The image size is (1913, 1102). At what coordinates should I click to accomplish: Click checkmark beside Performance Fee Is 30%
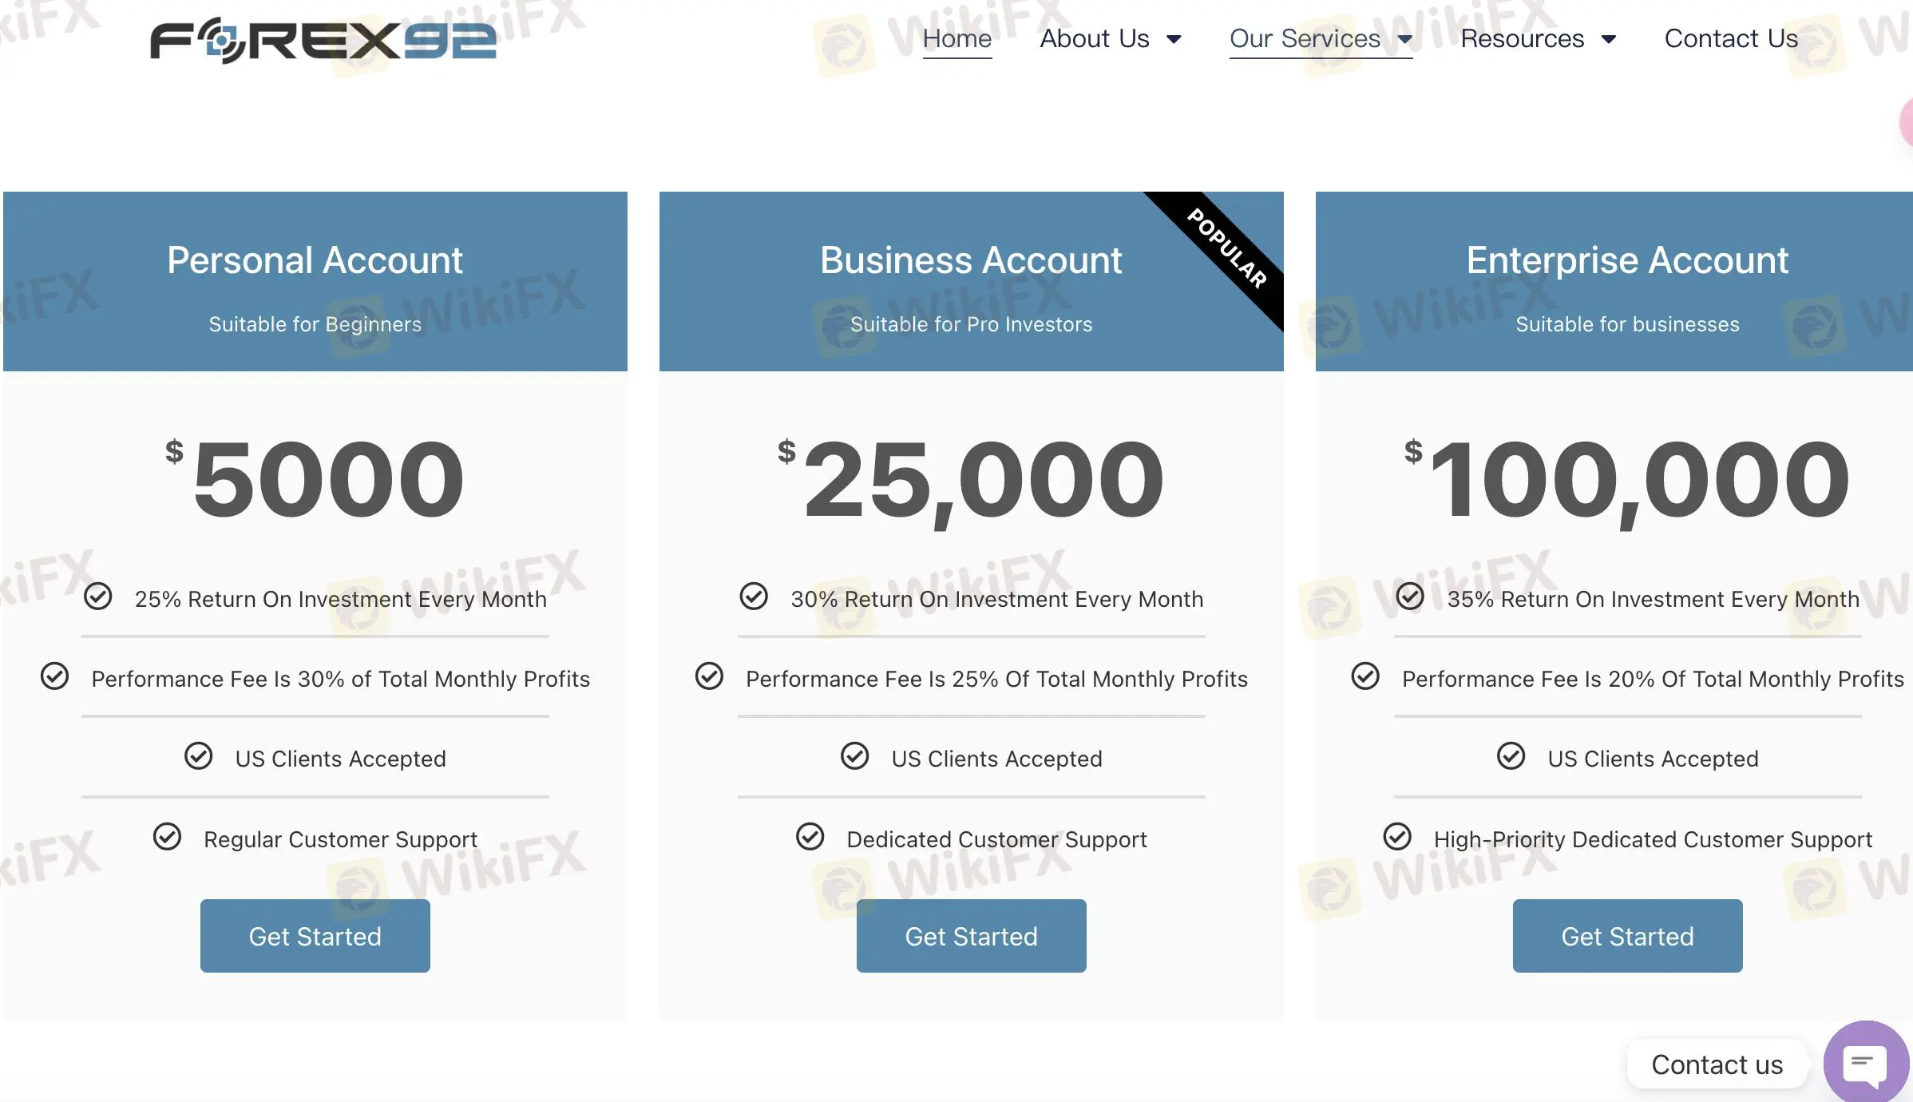[x=55, y=676]
